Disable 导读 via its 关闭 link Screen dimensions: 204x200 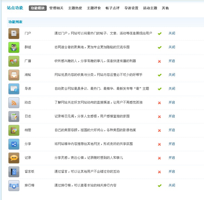click(x=172, y=89)
